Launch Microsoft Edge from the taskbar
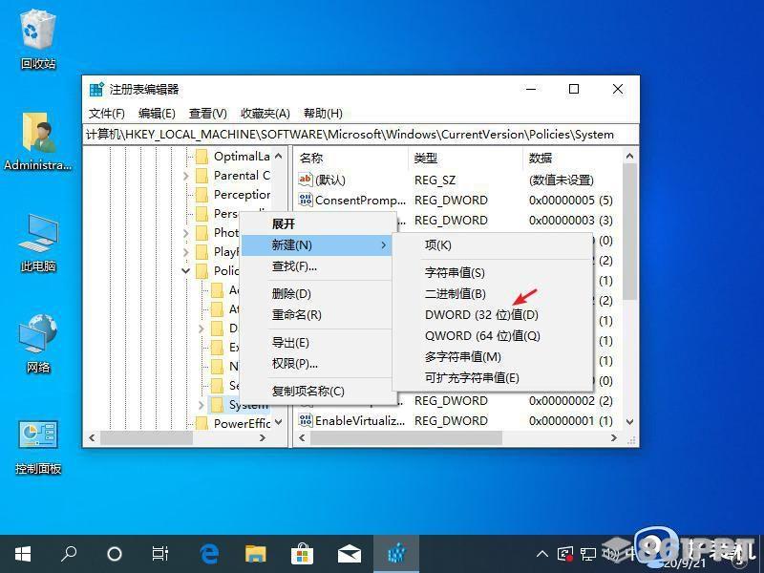This screenshot has width=764, height=573. [209, 554]
